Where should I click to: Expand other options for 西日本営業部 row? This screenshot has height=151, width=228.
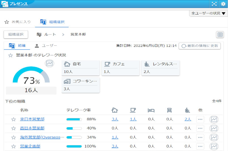[x=200, y=128]
